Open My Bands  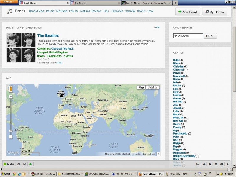[215, 12]
